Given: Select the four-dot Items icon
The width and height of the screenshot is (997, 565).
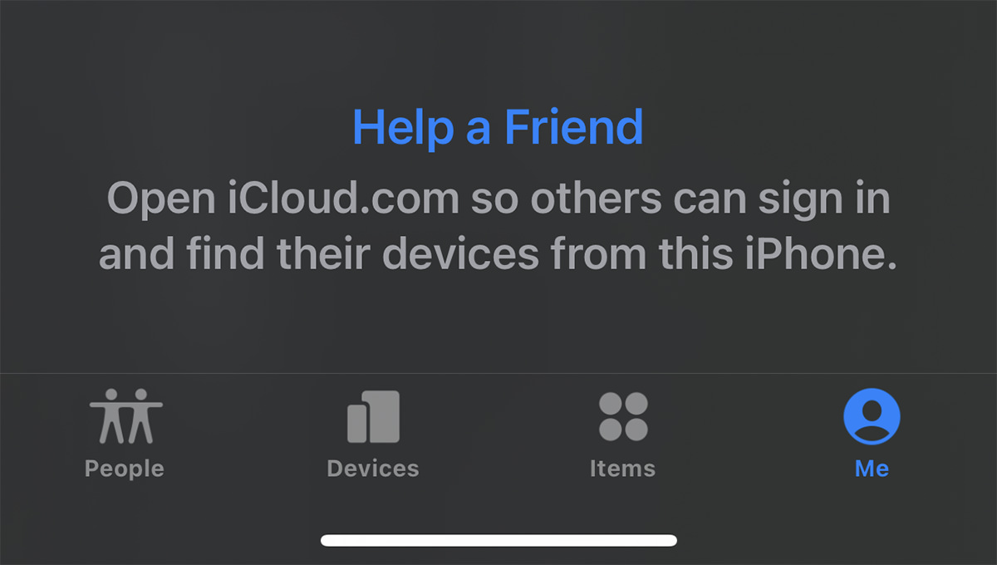Looking at the screenshot, I should coord(623,416).
